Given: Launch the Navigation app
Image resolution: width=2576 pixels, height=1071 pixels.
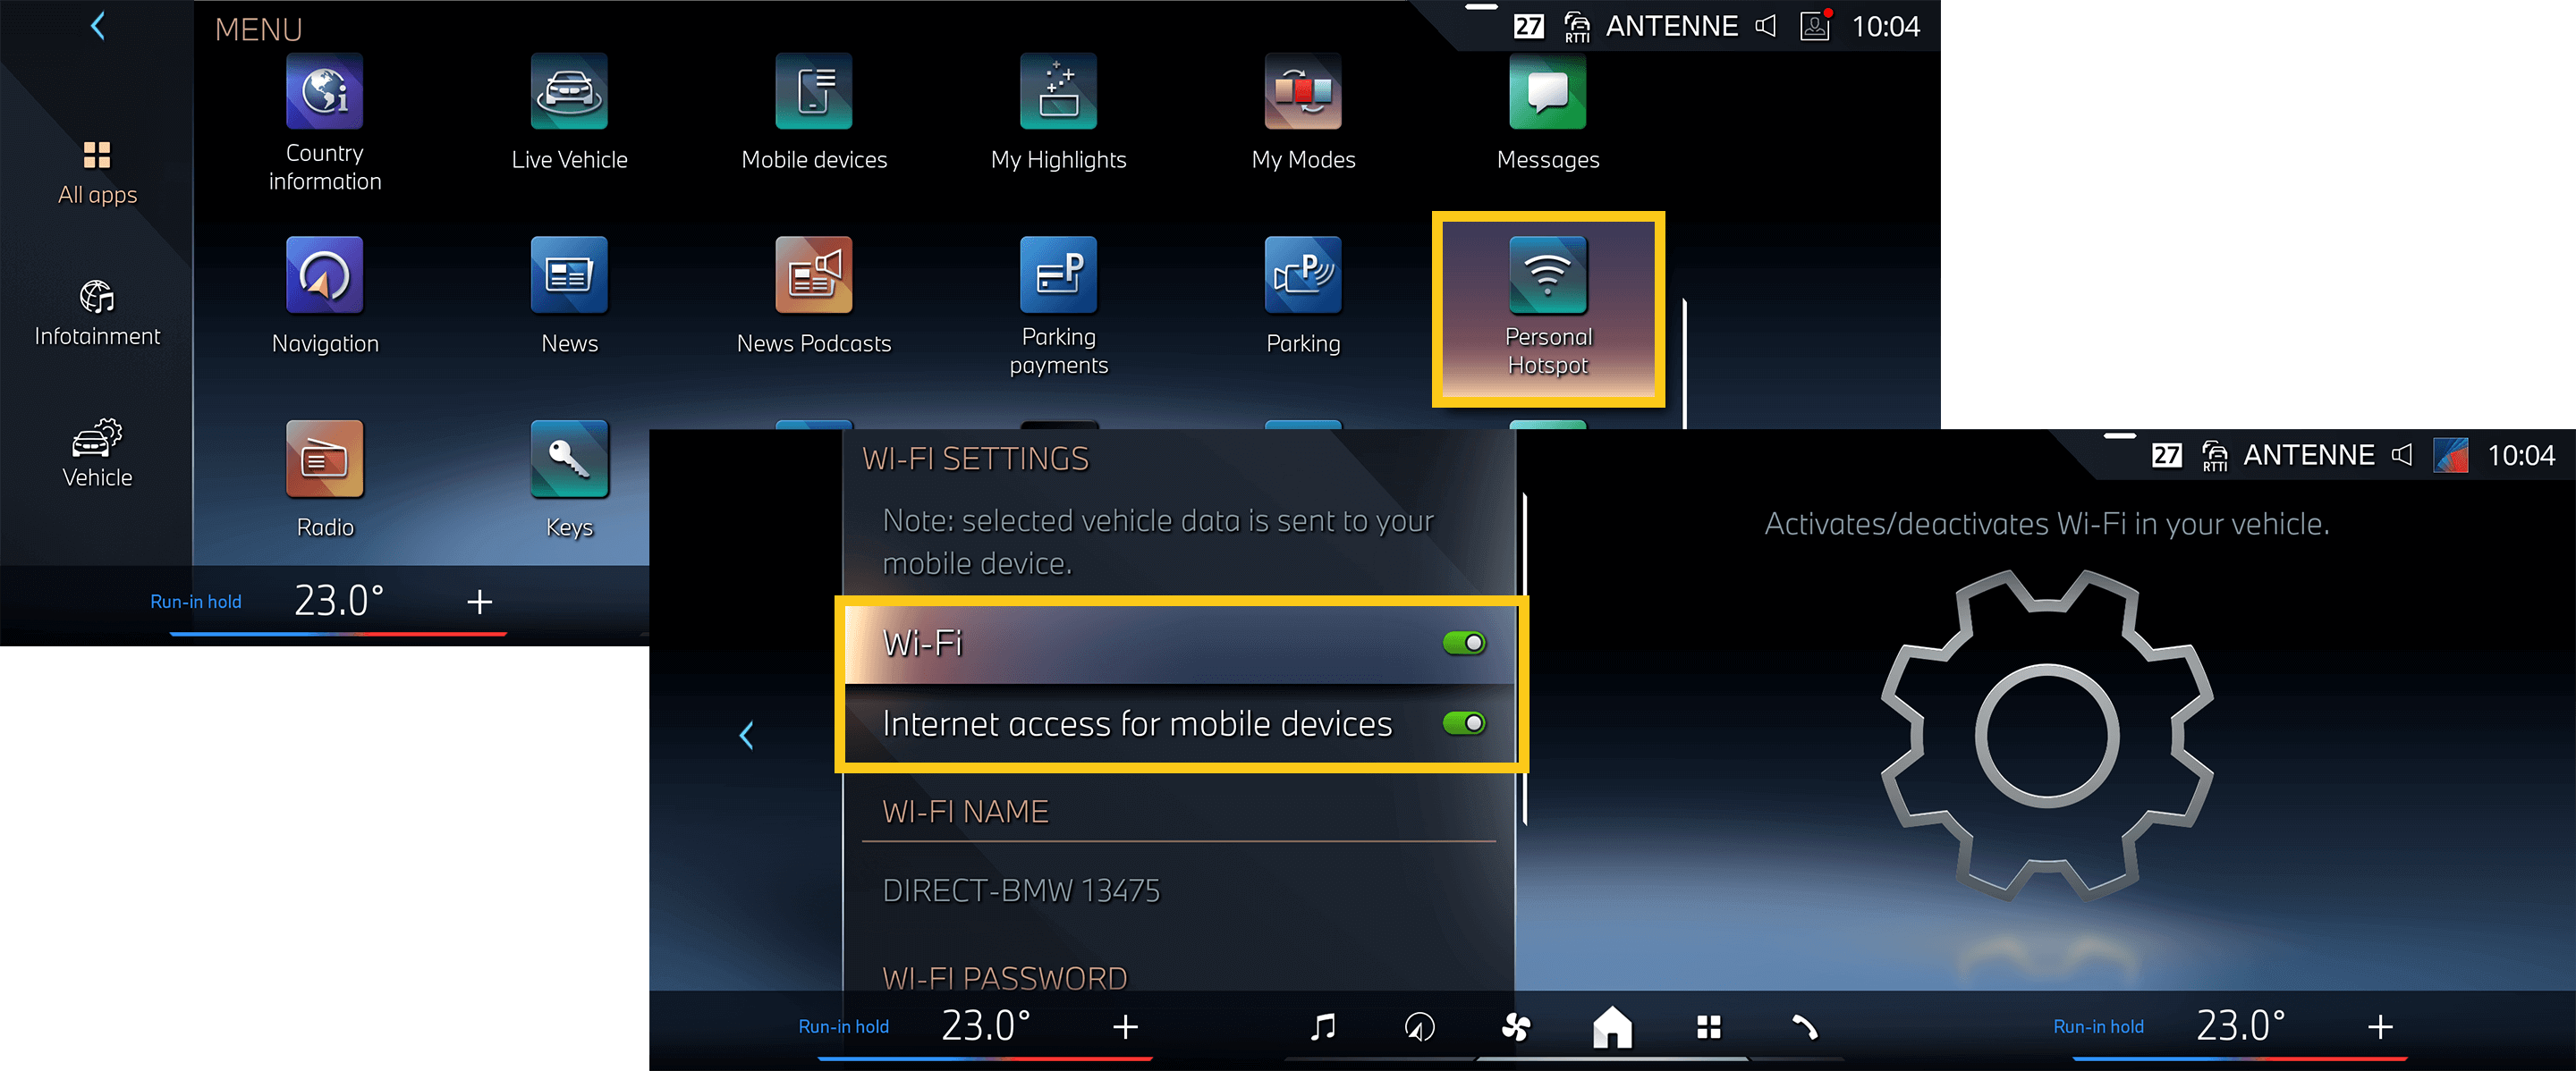Looking at the screenshot, I should 325,297.
